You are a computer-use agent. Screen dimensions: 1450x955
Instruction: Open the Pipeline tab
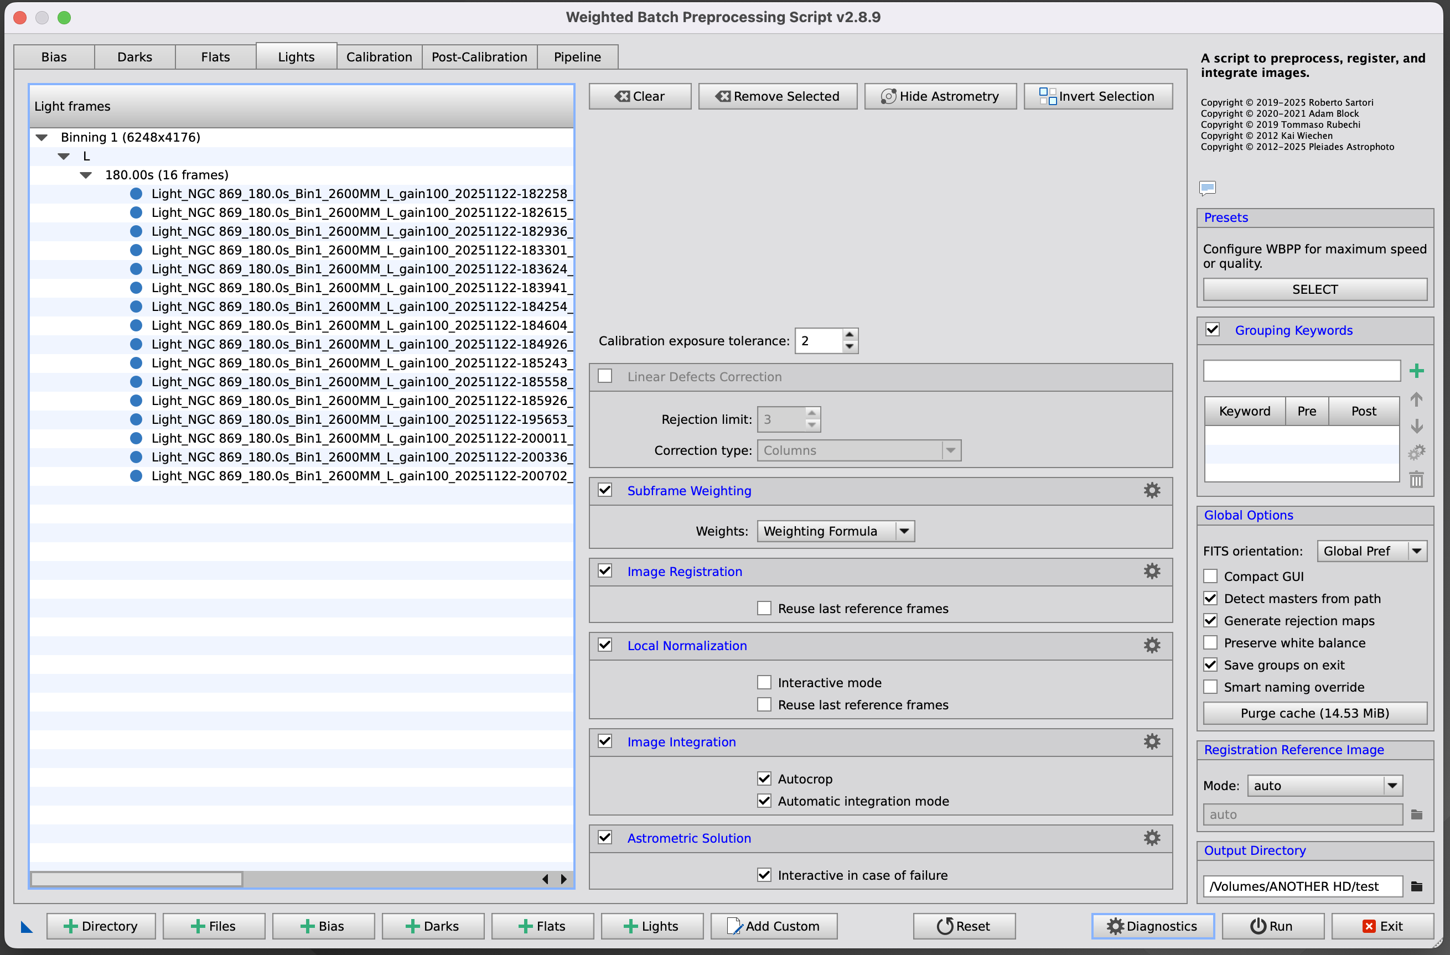point(576,56)
